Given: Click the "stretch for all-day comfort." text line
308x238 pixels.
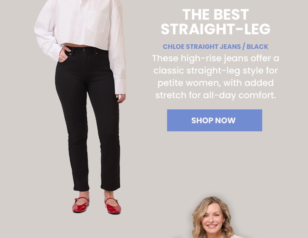Looking at the screenshot, I should coord(216,95).
